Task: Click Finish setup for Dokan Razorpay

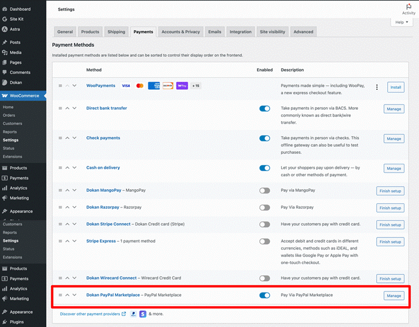Action: click(390, 208)
